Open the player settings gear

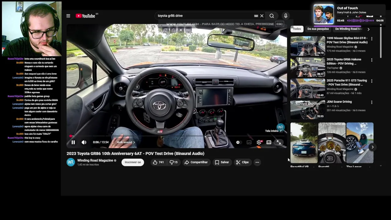[259, 142]
